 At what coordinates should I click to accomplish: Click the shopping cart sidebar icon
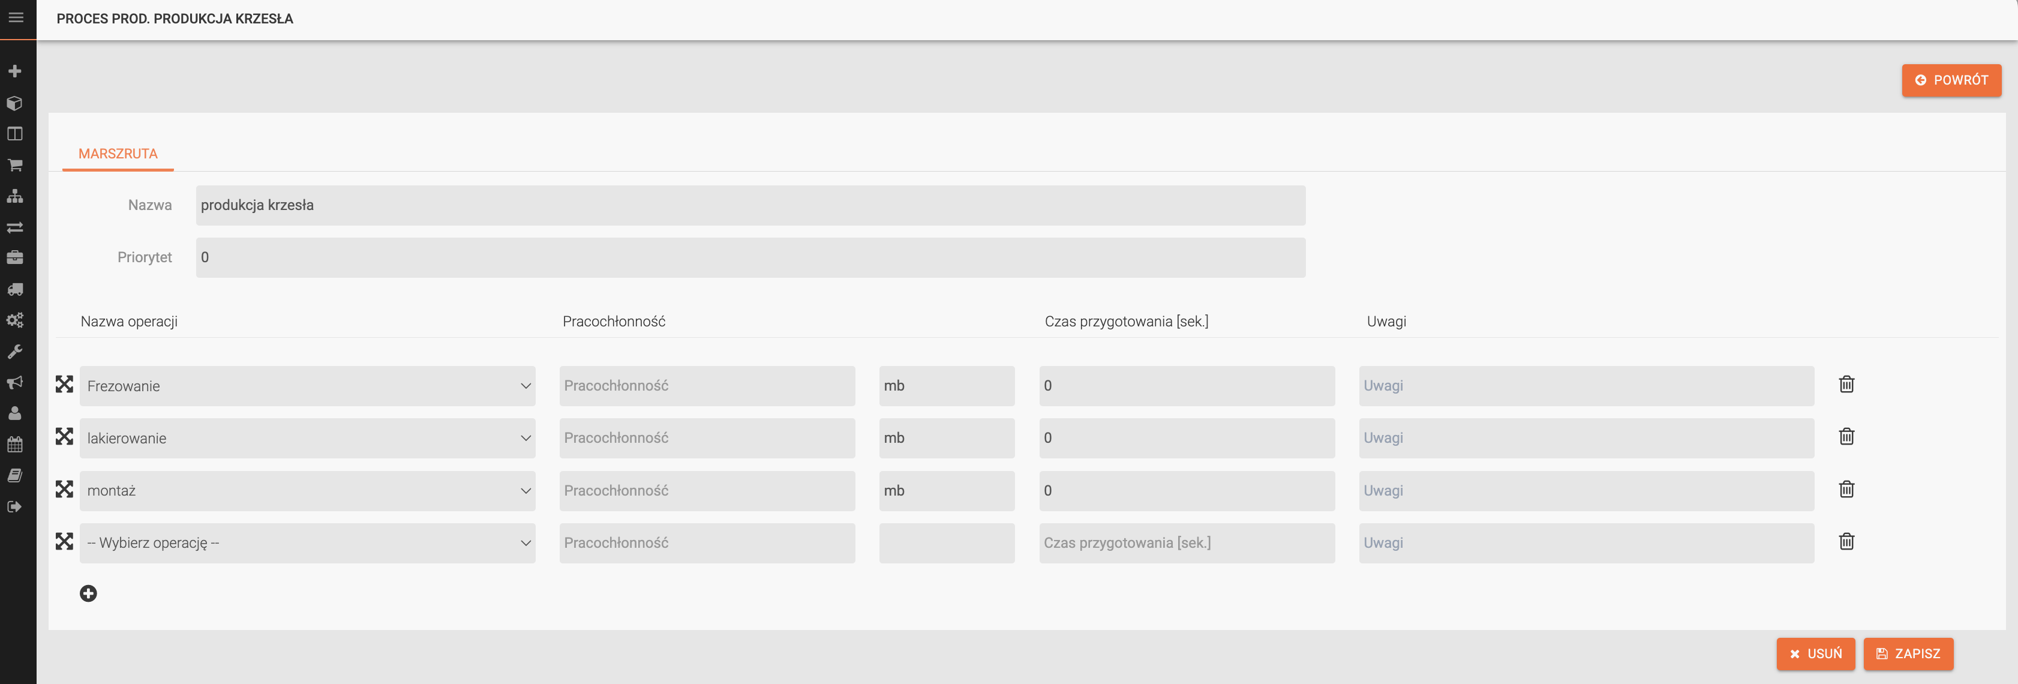click(15, 166)
